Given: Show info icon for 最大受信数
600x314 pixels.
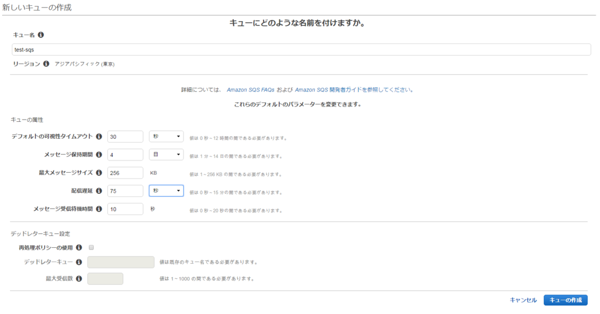Looking at the screenshot, I should [79, 278].
